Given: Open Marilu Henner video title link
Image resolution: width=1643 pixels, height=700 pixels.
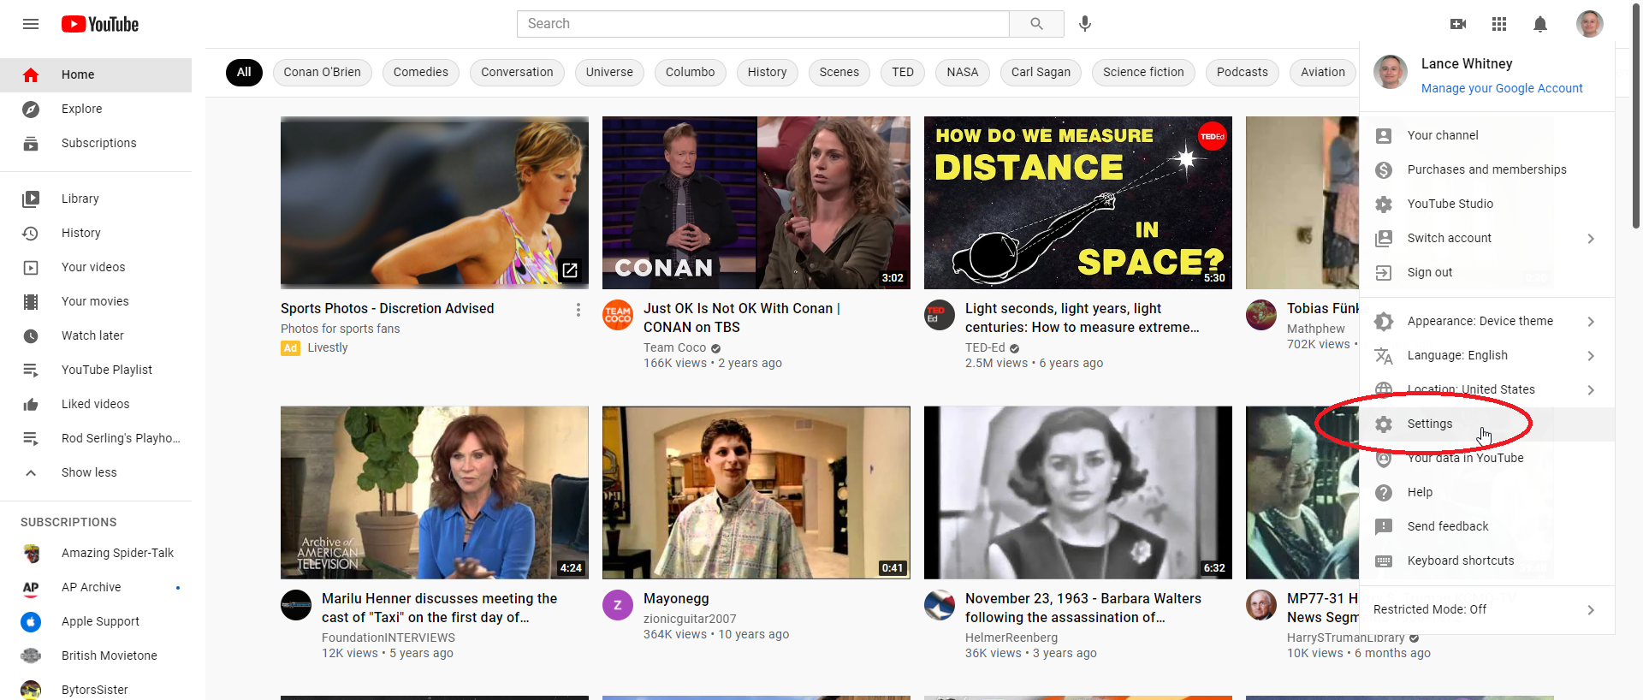Looking at the screenshot, I should [x=439, y=608].
